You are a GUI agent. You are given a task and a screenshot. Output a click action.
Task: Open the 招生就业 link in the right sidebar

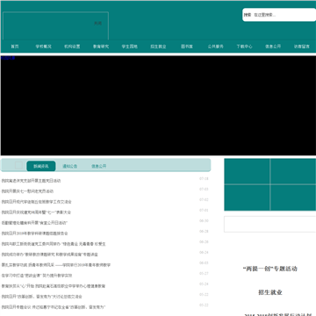(x=270, y=292)
